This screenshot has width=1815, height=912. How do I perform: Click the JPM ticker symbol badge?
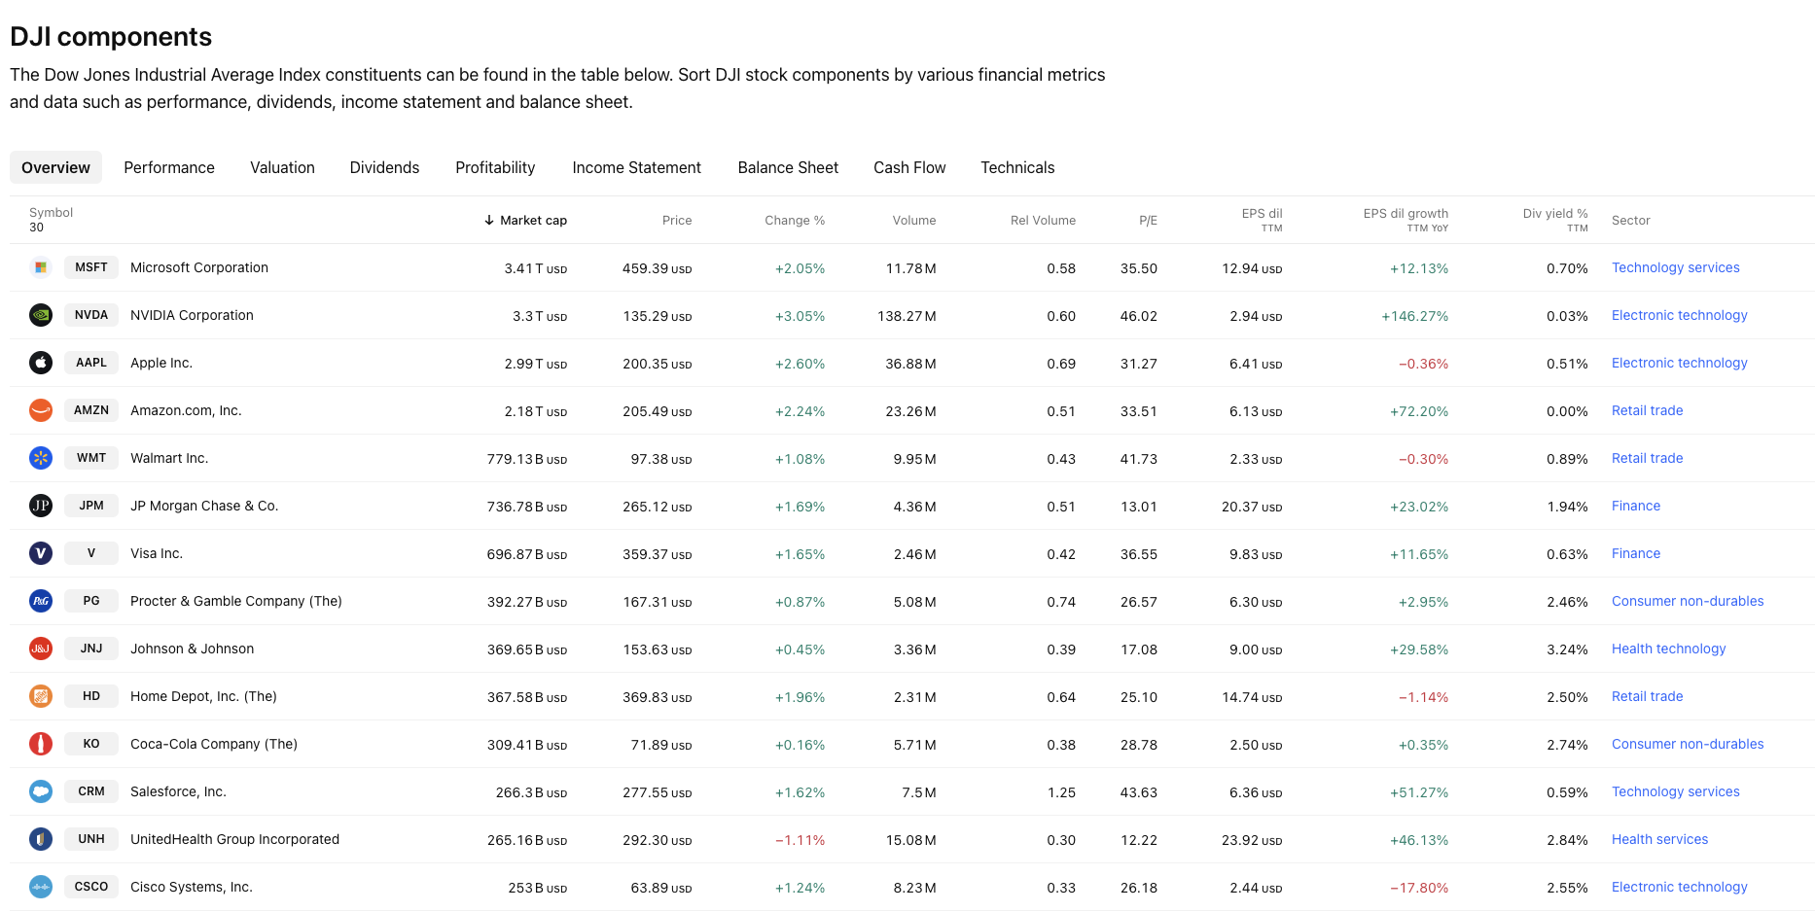click(91, 506)
